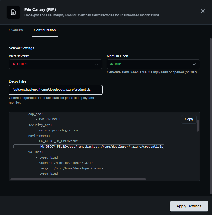Click the code block horizontal scrollbar

[78, 179]
